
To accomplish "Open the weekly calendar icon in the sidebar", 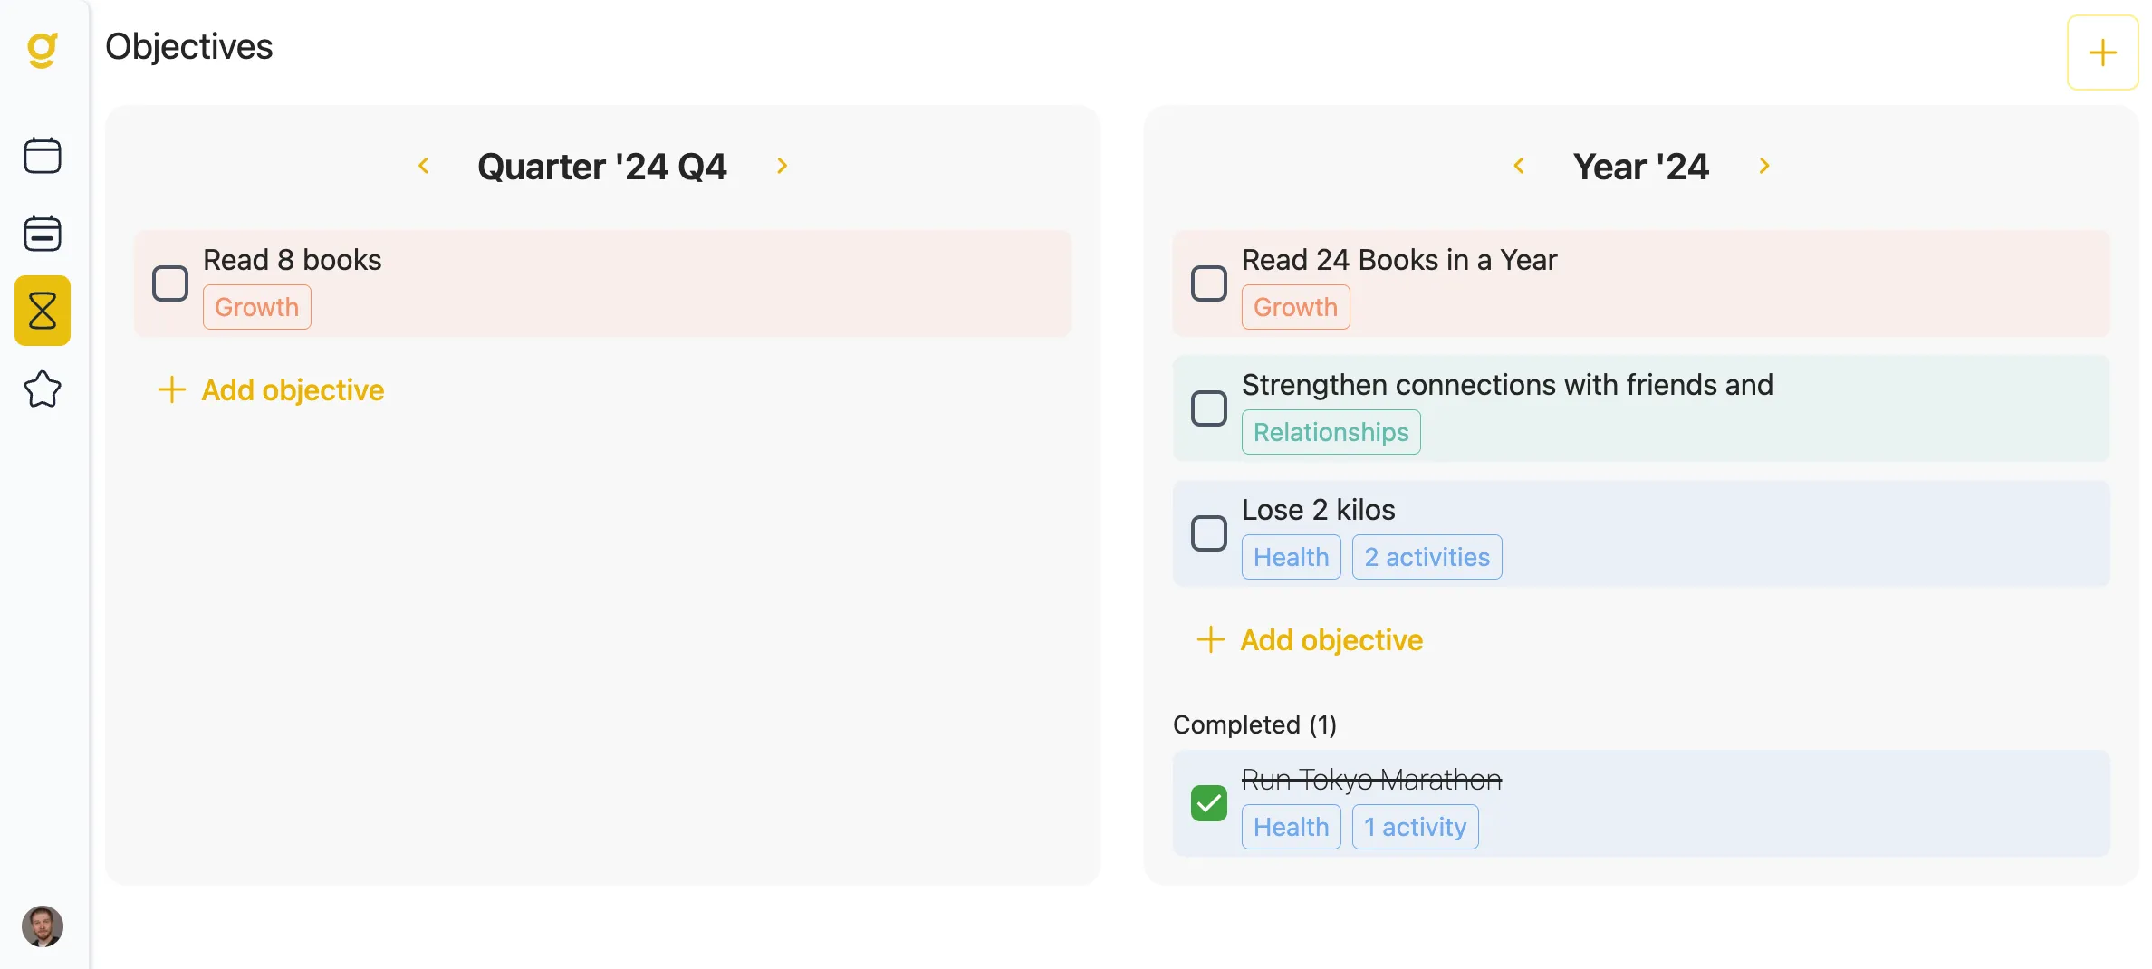I will (43, 155).
